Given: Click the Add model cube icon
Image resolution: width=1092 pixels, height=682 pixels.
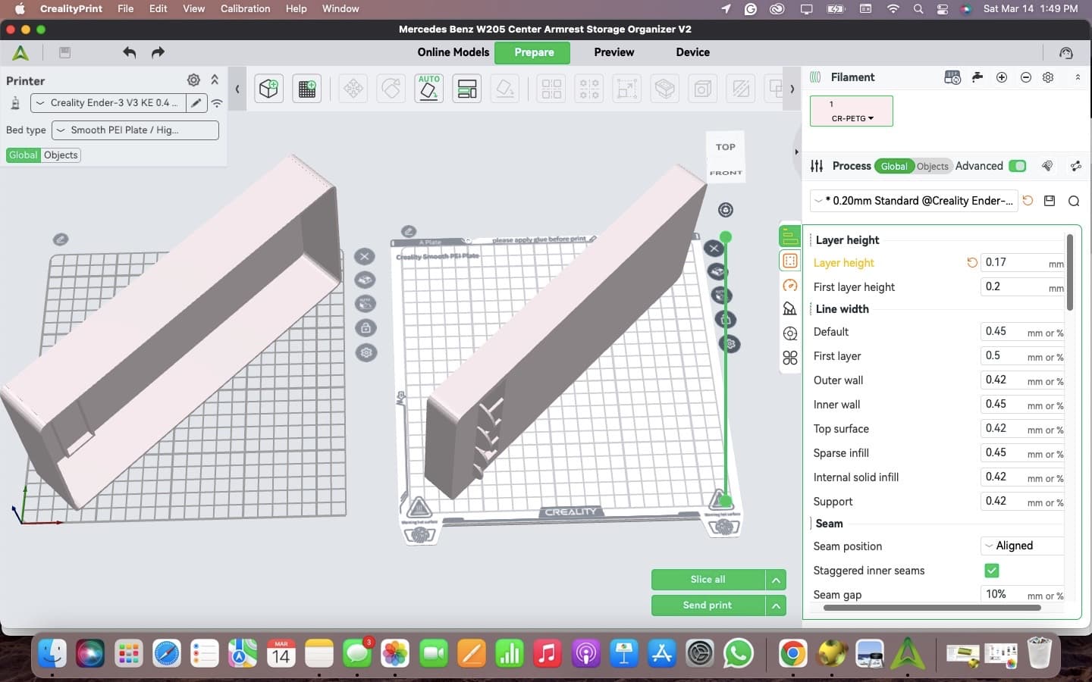Looking at the screenshot, I should (x=268, y=89).
